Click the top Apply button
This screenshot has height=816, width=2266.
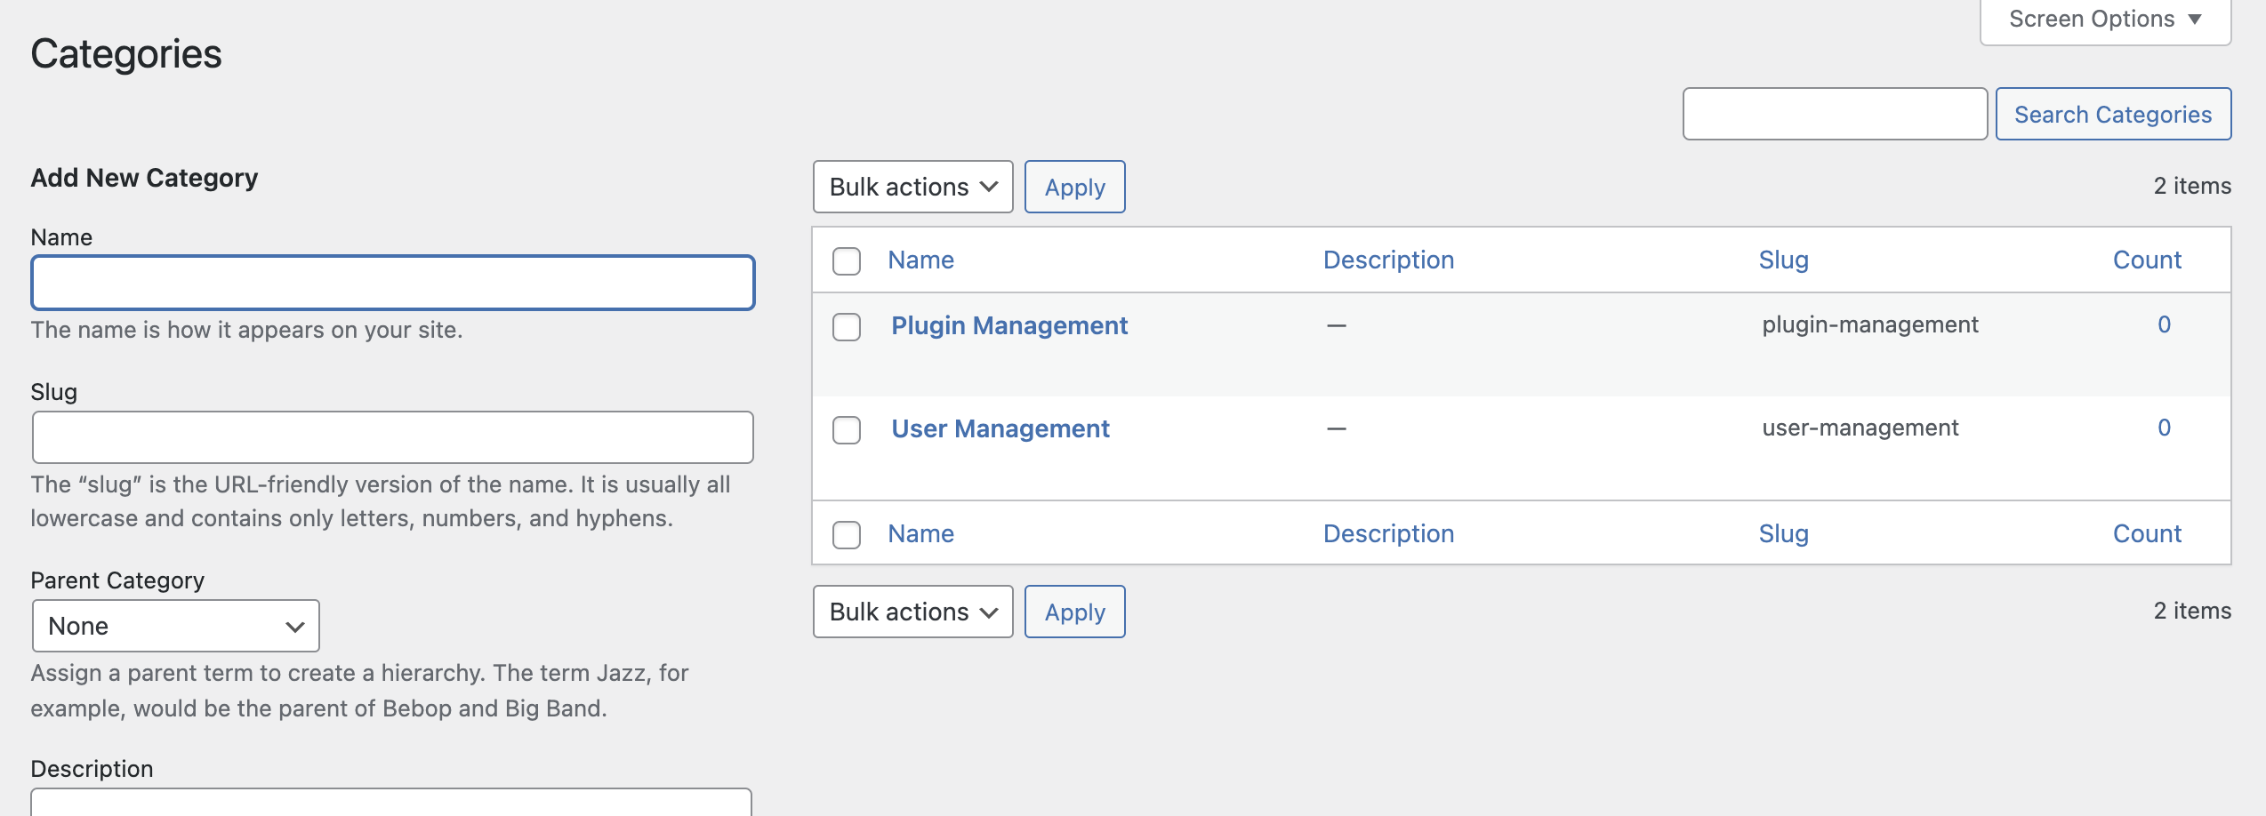pyautogui.click(x=1074, y=188)
